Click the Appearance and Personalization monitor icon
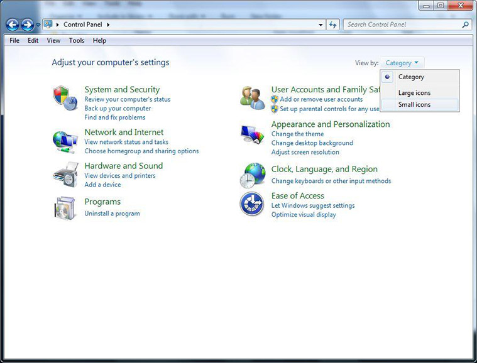 point(253,134)
